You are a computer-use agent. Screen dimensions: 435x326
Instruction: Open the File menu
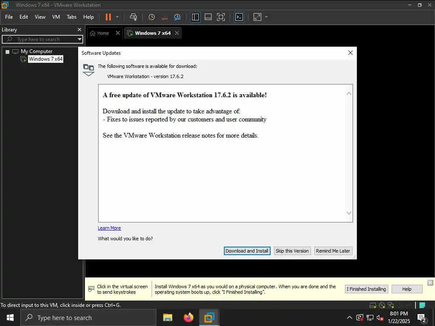click(9, 17)
